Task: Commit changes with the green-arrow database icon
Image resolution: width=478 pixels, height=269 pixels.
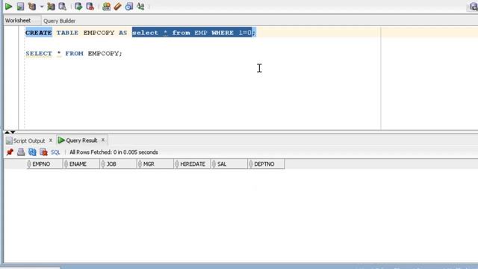Action: [78, 7]
